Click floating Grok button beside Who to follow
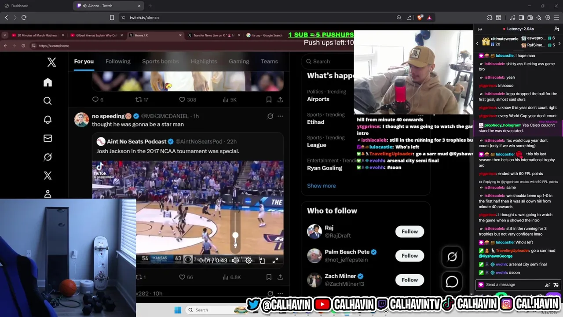Image resolution: width=563 pixels, height=317 pixels. tap(452, 257)
